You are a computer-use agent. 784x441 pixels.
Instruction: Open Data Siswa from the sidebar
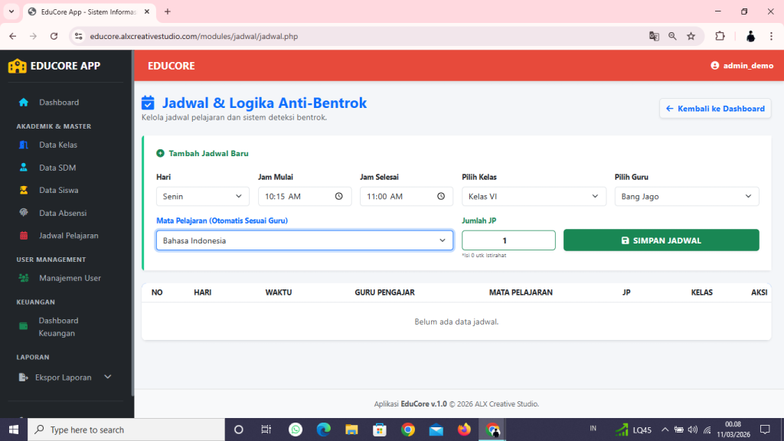(57, 190)
